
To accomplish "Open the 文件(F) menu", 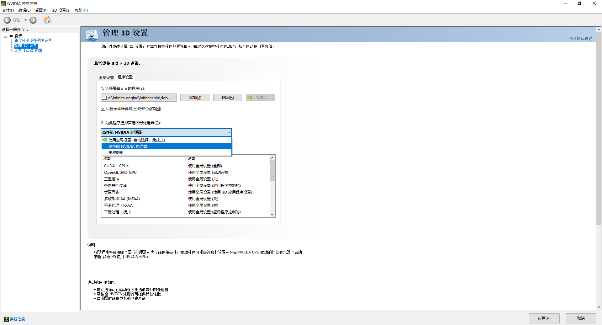I will coord(8,10).
